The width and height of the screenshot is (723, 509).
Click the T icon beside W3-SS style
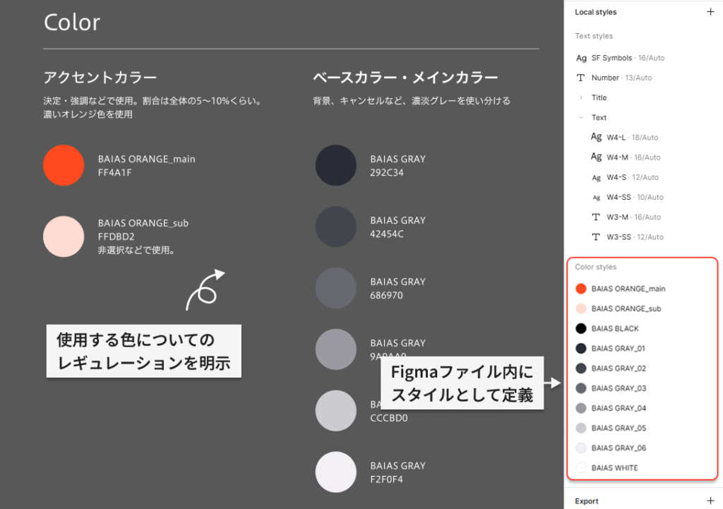point(596,237)
